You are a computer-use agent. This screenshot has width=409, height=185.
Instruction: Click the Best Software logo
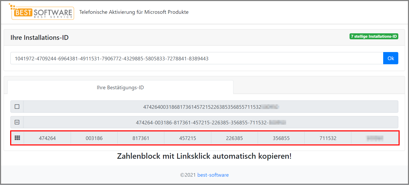[x=42, y=12]
